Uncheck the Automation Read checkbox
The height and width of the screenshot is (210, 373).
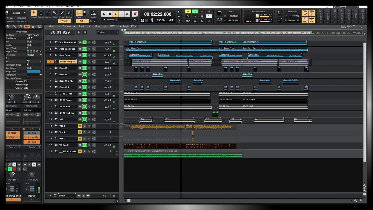point(28,65)
